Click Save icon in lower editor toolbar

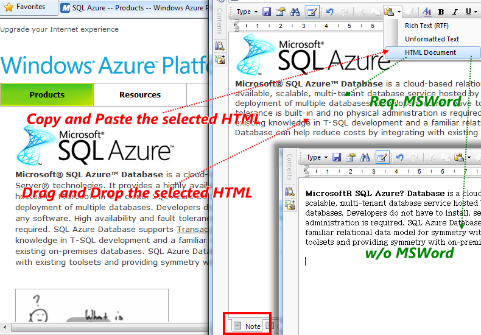(x=337, y=157)
